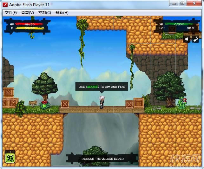Maximize the Adobe Flash Player window
The image size is (204, 169).
pos(182,3)
